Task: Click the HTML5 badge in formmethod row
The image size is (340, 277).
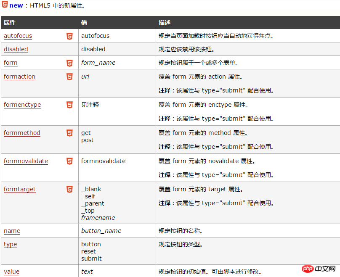Action: (x=69, y=133)
